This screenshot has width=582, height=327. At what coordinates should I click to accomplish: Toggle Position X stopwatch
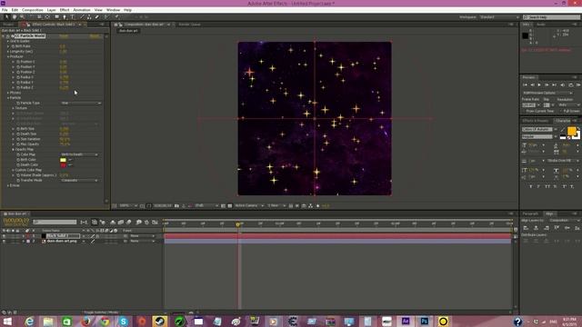pyautogui.click(x=18, y=62)
